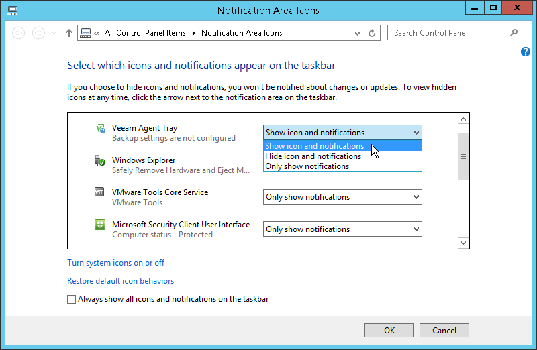Viewport: 537px width, 350px height.
Task: Click 'Computer status - Protected' text
Action: tap(162, 235)
